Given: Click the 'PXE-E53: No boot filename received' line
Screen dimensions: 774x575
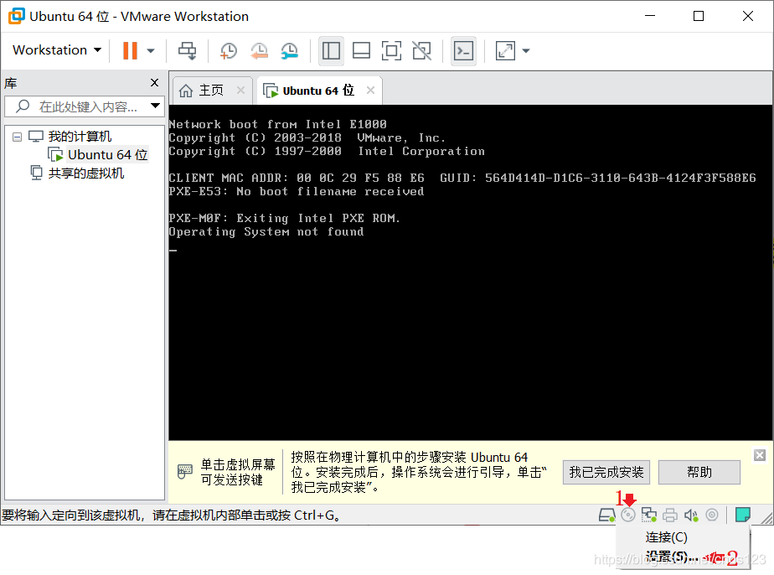Looking at the screenshot, I should [x=297, y=192].
